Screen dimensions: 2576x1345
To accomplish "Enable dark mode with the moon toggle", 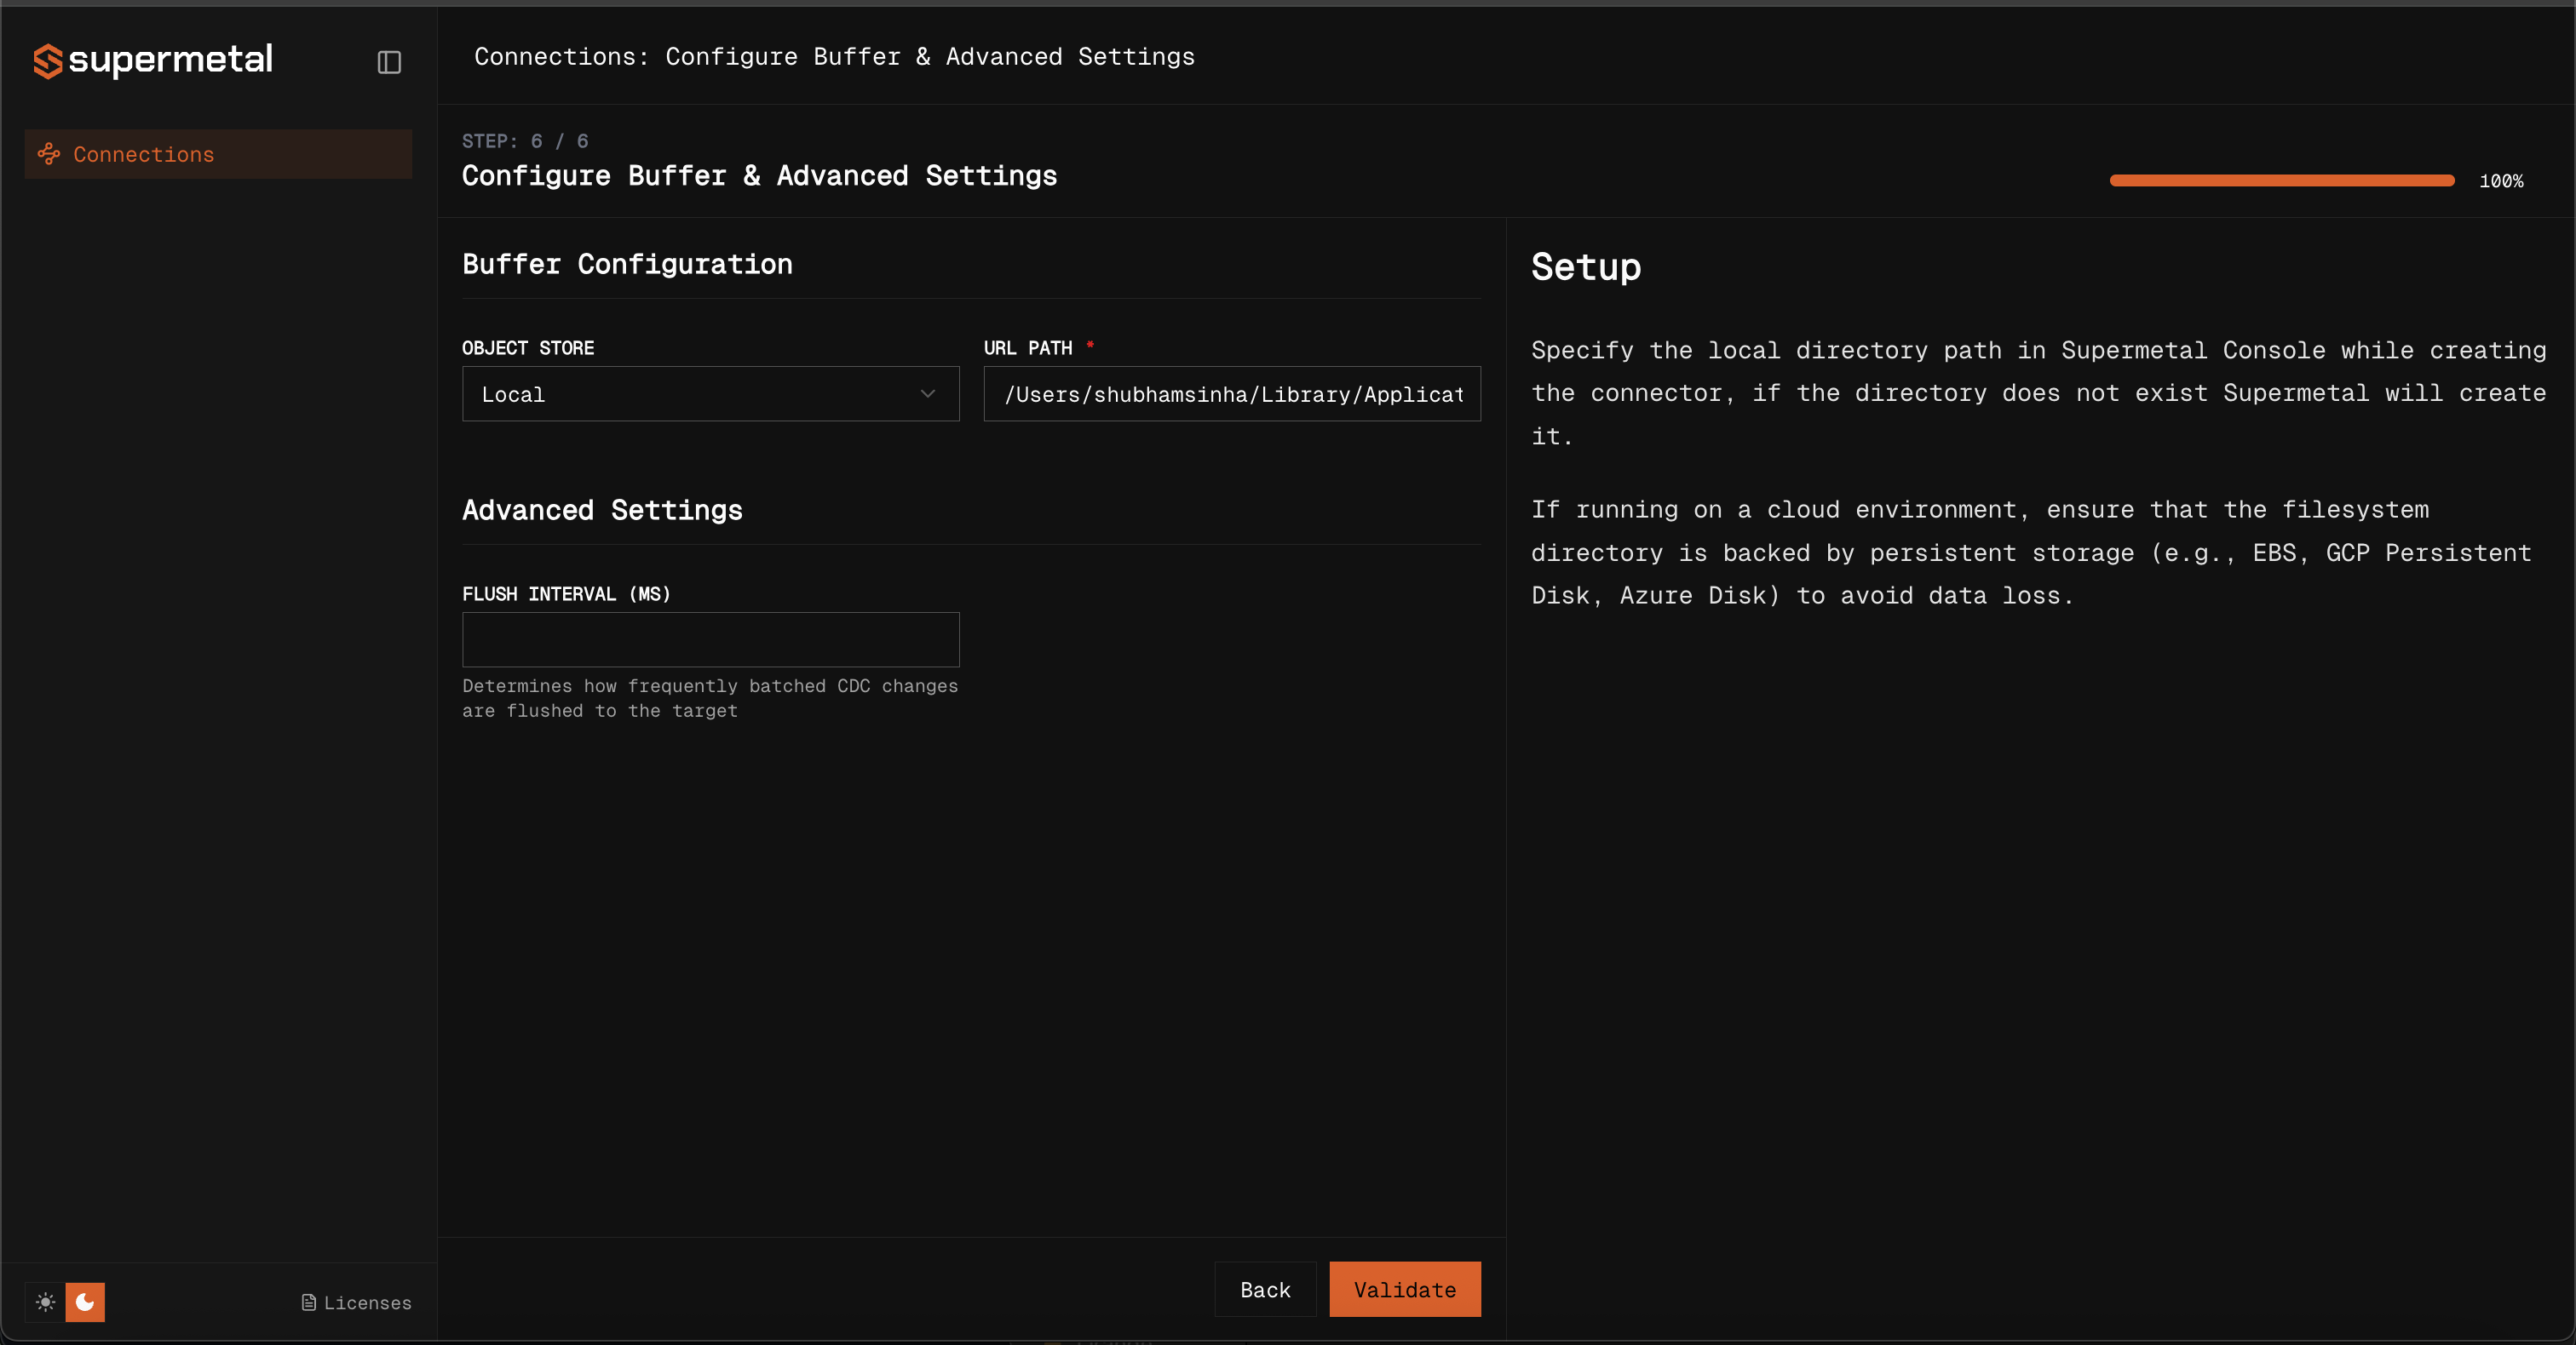I will tap(85, 1302).
